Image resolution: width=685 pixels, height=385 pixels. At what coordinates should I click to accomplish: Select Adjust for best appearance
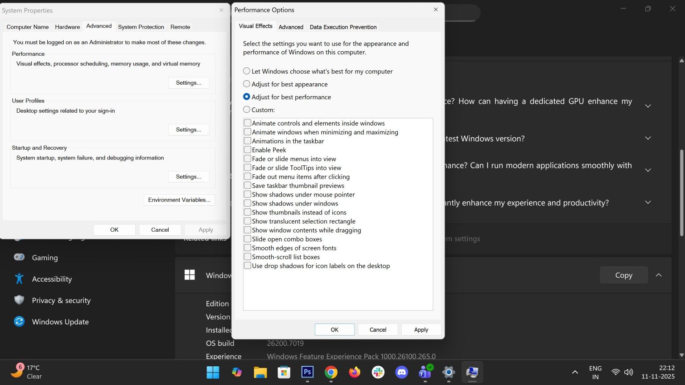(247, 84)
